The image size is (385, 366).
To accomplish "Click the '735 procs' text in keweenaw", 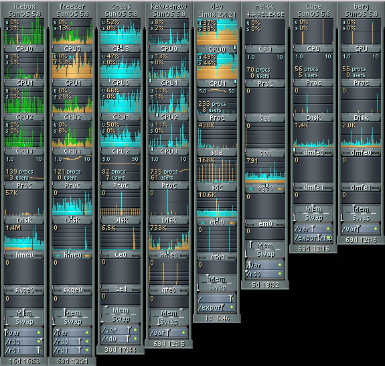I will 164,172.
